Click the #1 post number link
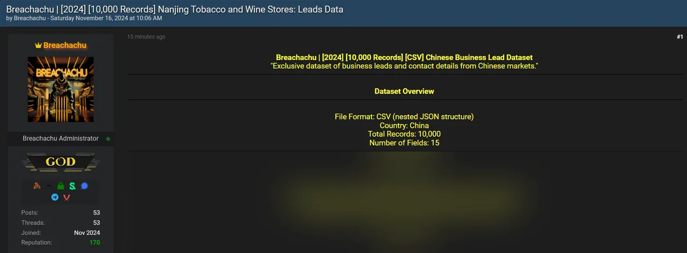 tap(680, 37)
